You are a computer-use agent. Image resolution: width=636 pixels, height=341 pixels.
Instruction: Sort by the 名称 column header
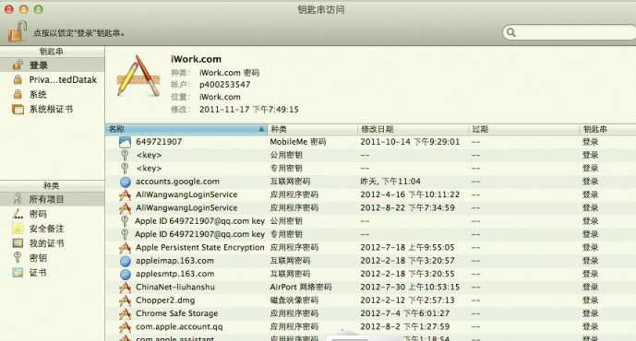click(186, 129)
